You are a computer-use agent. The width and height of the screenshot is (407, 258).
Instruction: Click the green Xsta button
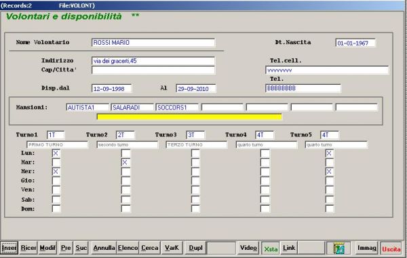271,249
